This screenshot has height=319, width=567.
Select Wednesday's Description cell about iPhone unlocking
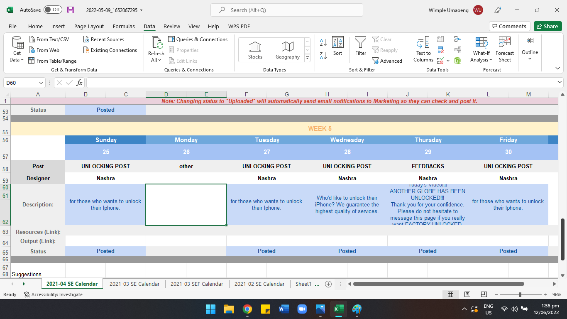coord(347,204)
